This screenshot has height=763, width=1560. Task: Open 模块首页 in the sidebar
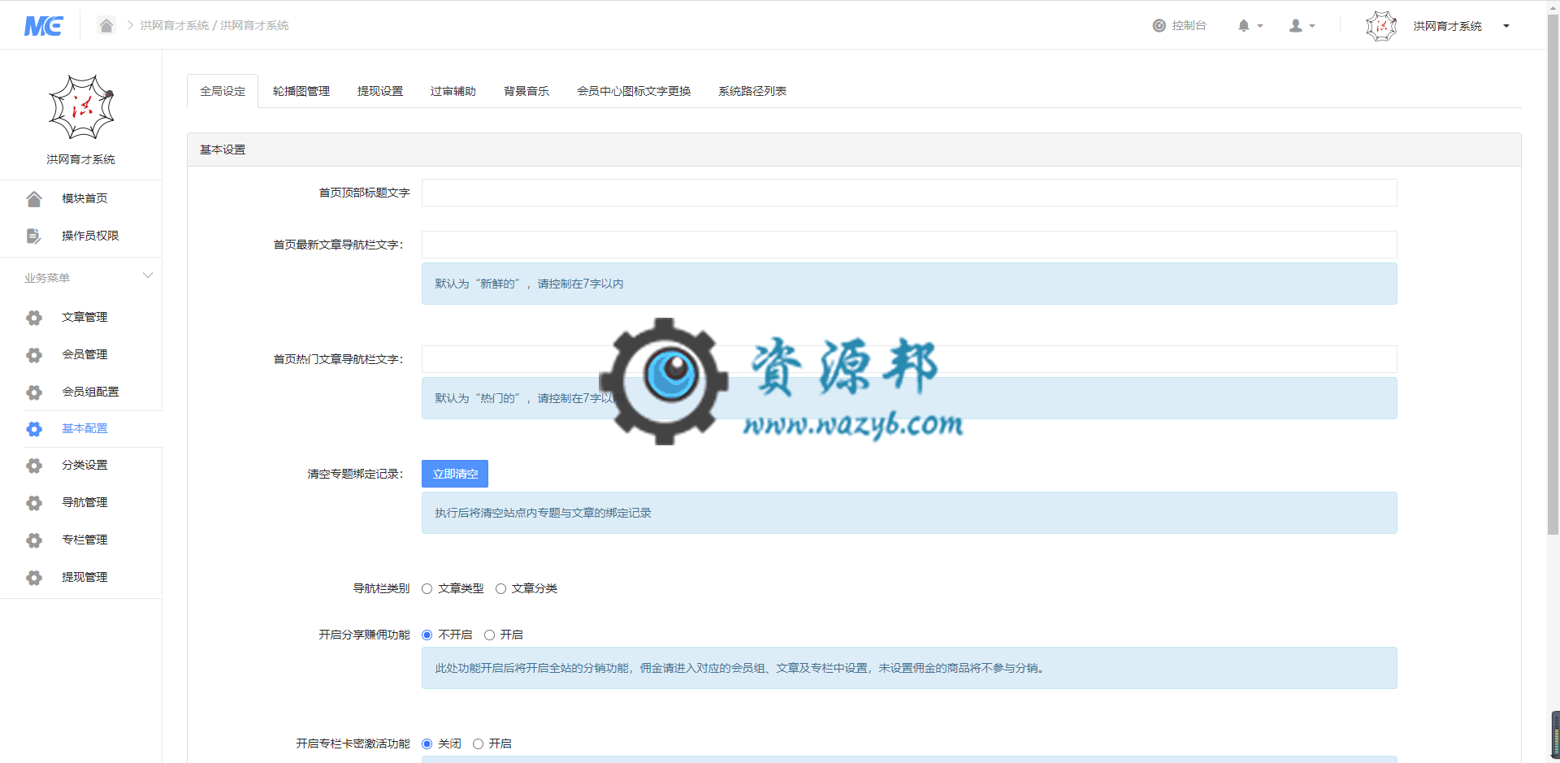pyautogui.click(x=84, y=198)
